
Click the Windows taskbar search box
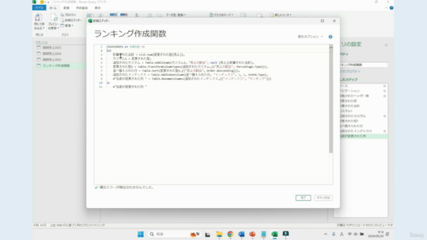click(174, 234)
